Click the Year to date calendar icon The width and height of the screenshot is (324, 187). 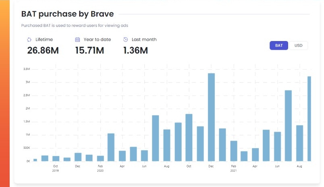pyautogui.click(x=77, y=39)
